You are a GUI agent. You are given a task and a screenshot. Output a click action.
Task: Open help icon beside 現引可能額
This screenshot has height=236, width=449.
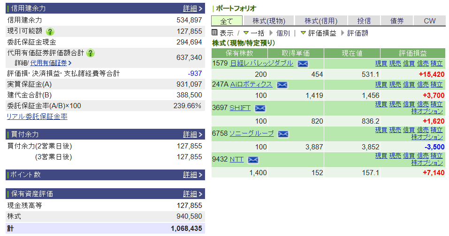50,31
